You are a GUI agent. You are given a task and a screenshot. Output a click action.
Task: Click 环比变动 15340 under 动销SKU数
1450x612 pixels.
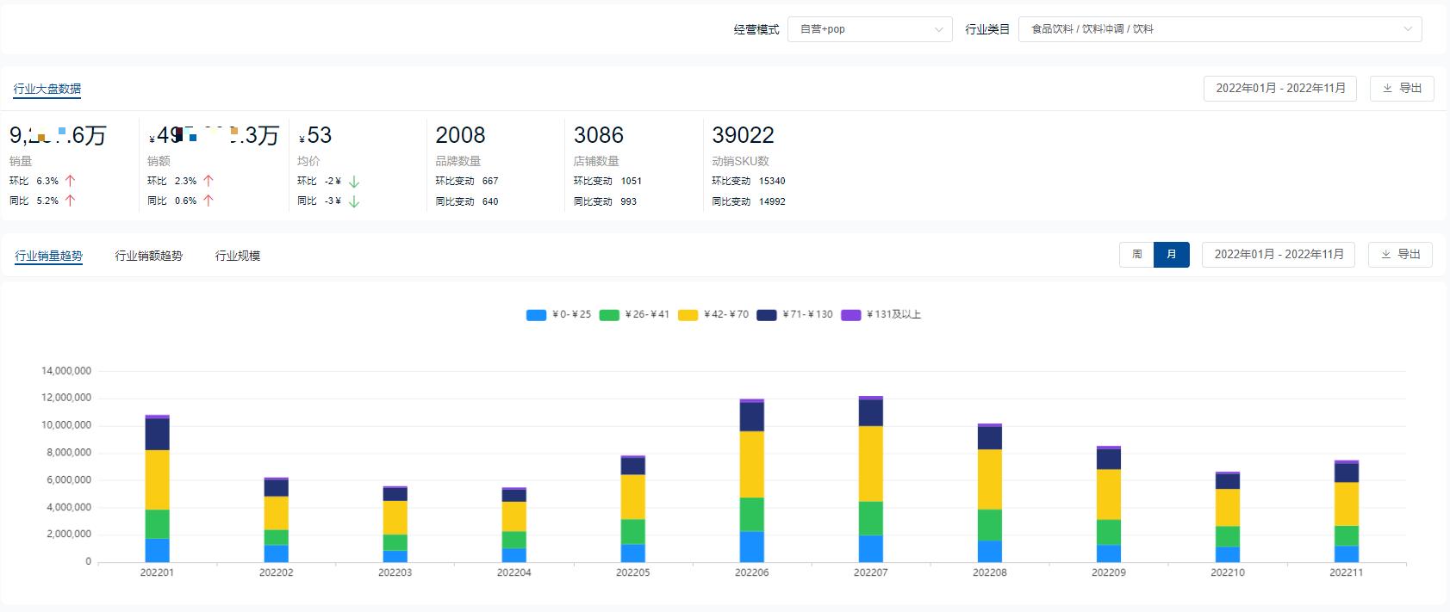[748, 181]
